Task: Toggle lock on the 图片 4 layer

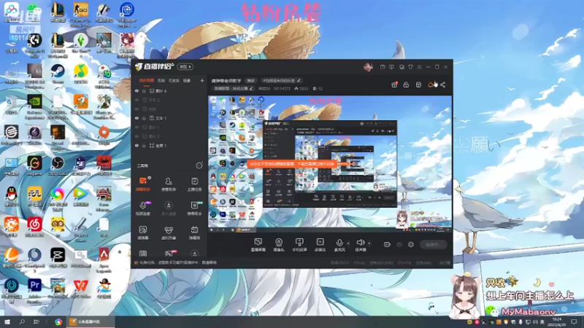Action: [144, 90]
